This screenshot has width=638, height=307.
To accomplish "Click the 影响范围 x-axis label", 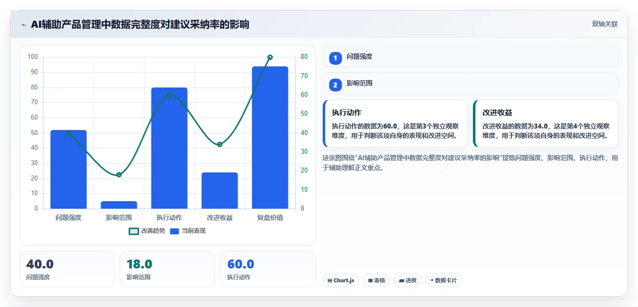I will click(x=119, y=218).
